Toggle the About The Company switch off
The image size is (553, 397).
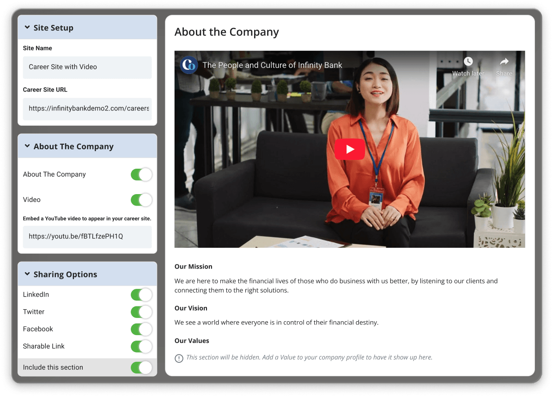point(141,174)
